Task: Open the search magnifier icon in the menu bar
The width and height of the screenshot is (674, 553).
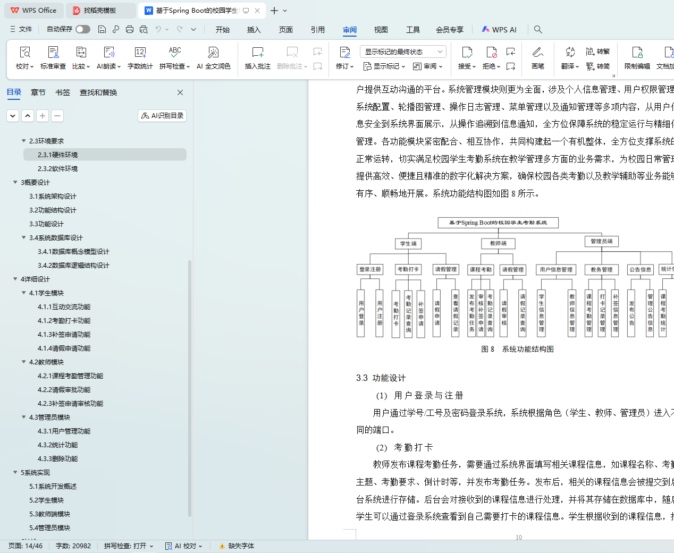Action: click(x=538, y=30)
